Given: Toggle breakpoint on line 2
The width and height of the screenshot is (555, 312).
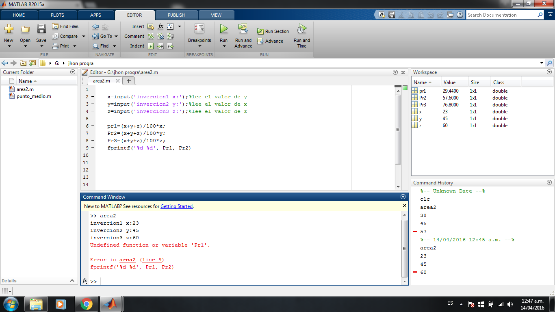Looking at the screenshot, I should (x=93, y=97).
